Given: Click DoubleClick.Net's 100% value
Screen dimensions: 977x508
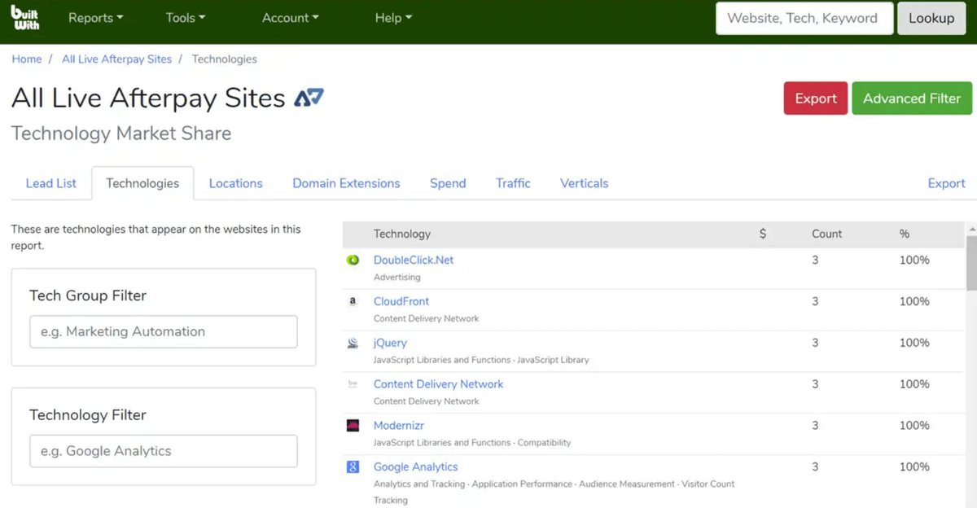Looking at the screenshot, I should tap(914, 261).
